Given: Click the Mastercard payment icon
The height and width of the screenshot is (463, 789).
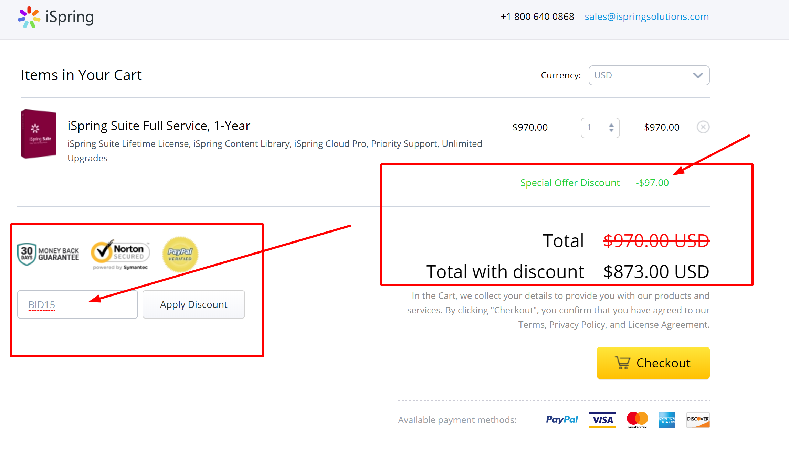Looking at the screenshot, I should click(x=637, y=420).
